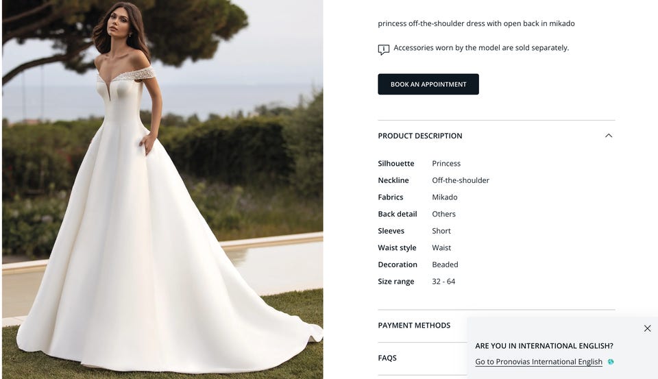Open the wedding dress product photo

[x=162, y=189]
